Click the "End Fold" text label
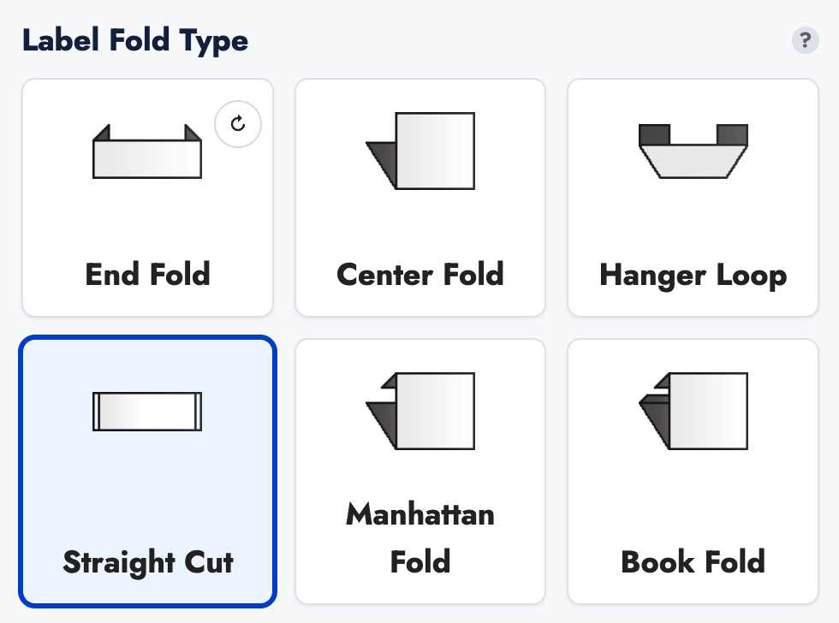839x623 pixels. tap(147, 275)
